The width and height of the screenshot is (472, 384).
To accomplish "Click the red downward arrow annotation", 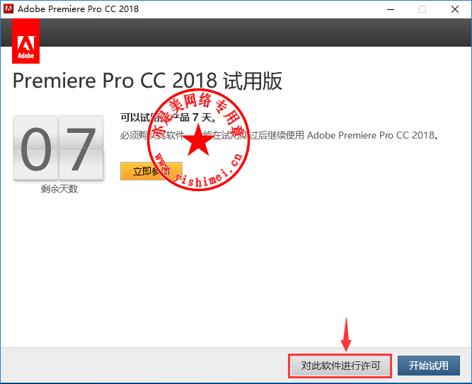I will point(346,334).
